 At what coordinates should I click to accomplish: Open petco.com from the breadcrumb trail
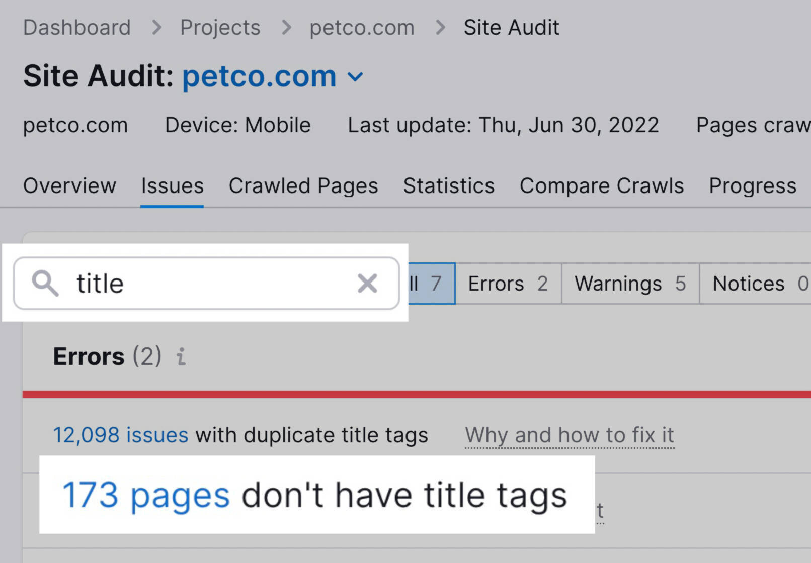361,27
